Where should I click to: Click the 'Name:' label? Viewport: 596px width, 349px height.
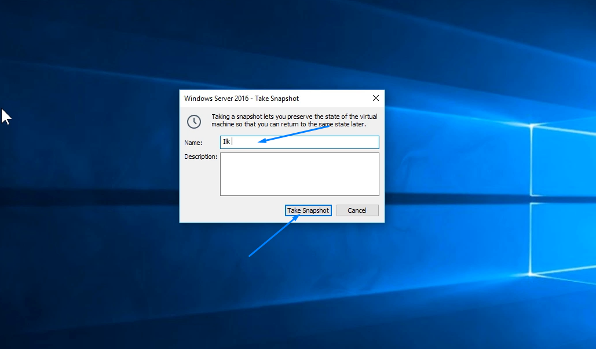coord(193,143)
